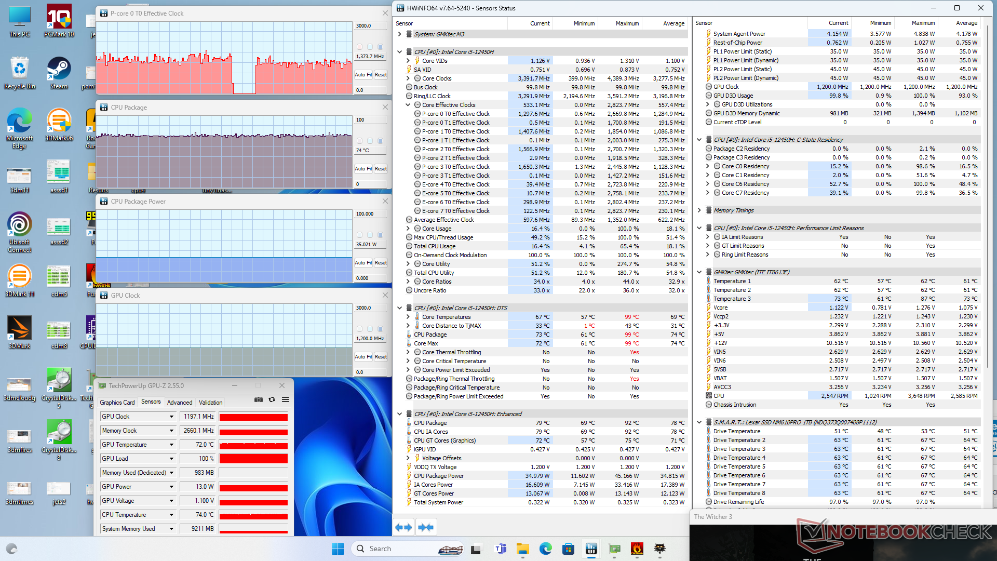997x561 pixels.
Task: Expand the Core VIDs row
Action: (x=408, y=61)
